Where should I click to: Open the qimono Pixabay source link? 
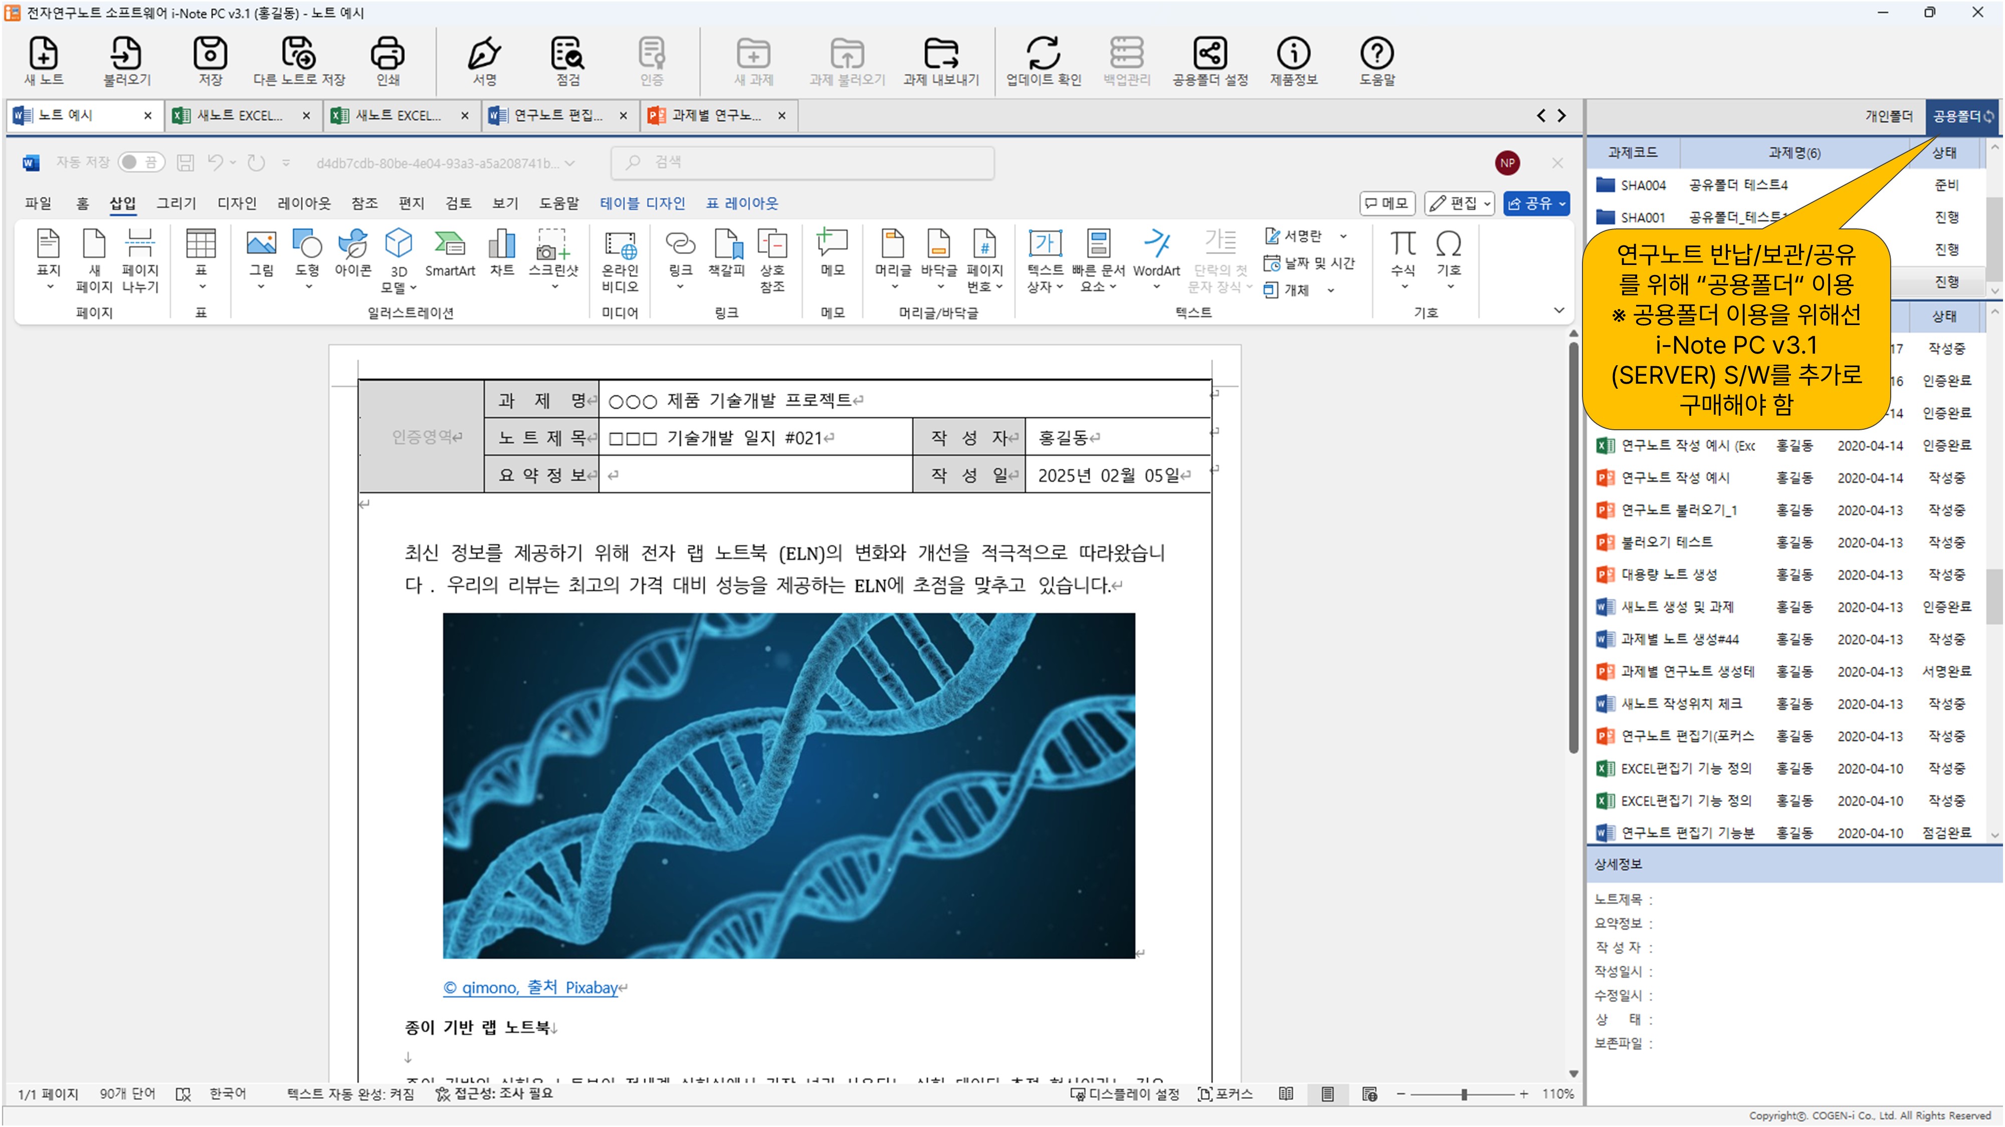(530, 988)
